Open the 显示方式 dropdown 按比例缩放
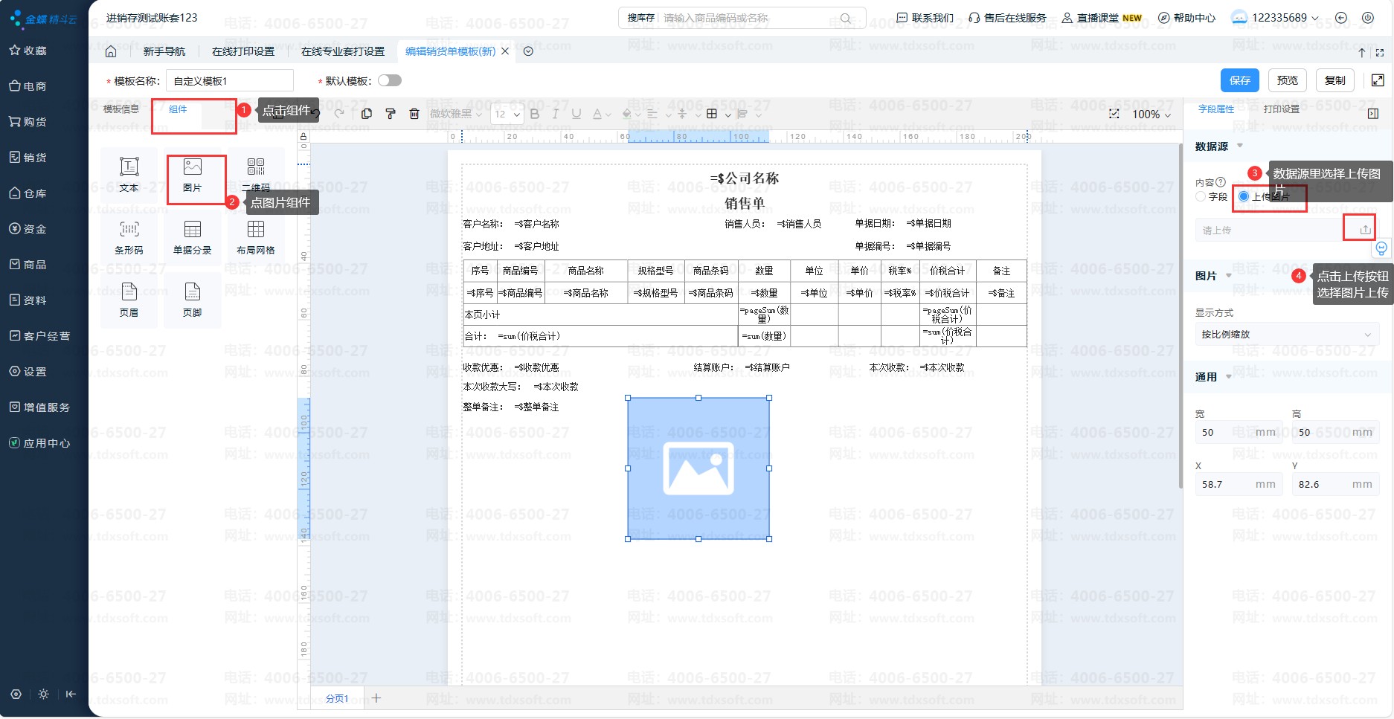Viewport: 1394px width, 719px height. click(x=1286, y=335)
